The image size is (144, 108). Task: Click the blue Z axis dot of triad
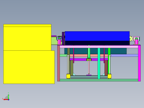point(9,100)
